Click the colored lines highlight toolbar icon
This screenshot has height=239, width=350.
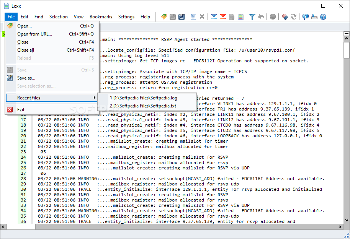[x=240, y=17]
